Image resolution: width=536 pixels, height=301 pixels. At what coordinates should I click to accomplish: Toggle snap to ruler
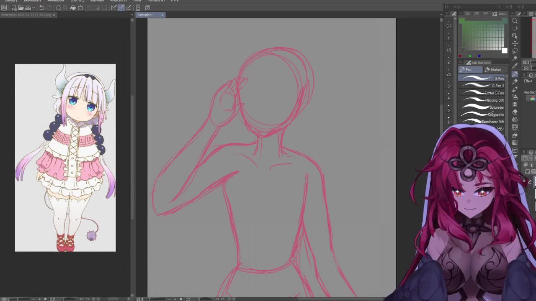tap(114, 8)
